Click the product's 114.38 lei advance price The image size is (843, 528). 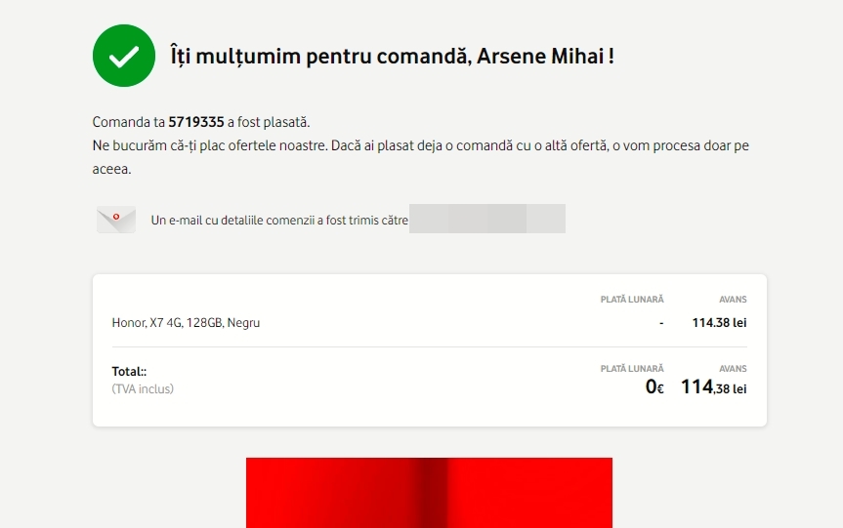[719, 323]
